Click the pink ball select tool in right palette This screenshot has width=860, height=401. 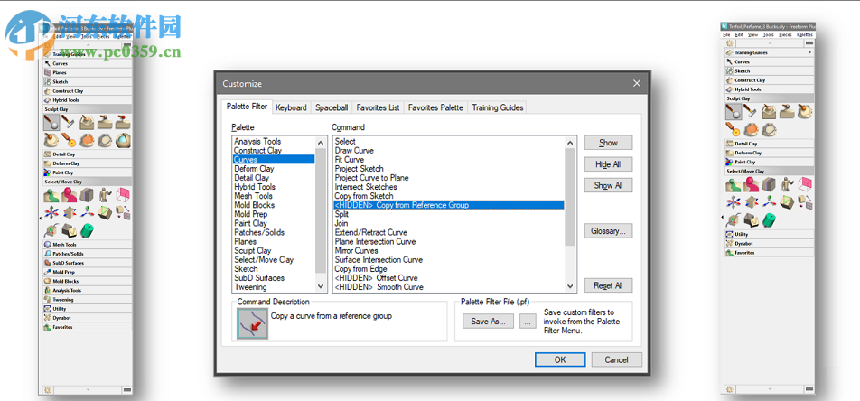(751, 183)
